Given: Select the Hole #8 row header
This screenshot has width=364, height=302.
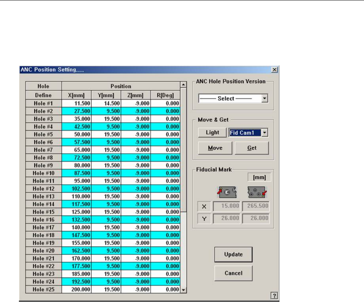Looking at the screenshot, I should click(x=43, y=158).
